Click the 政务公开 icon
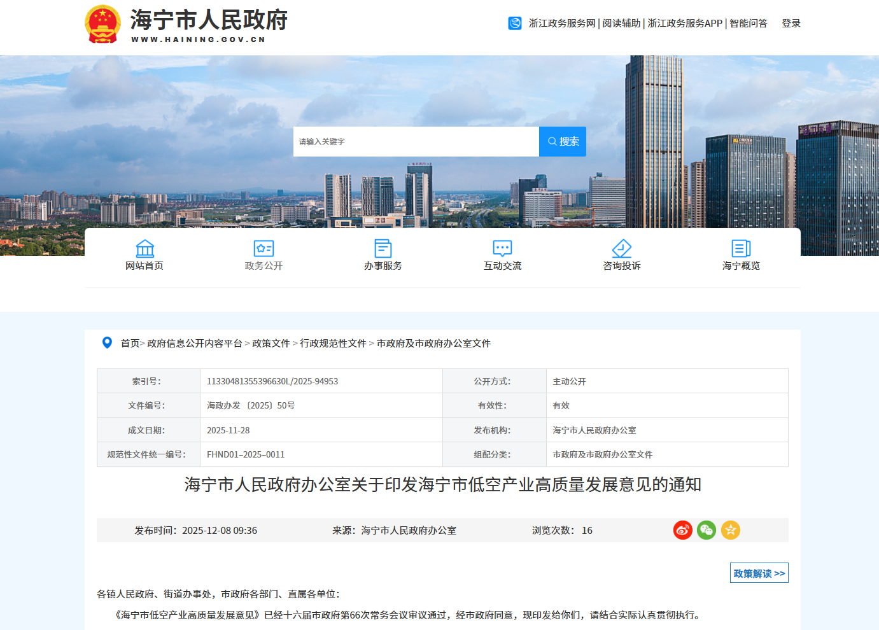The width and height of the screenshot is (879, 630). coord(264,248)
